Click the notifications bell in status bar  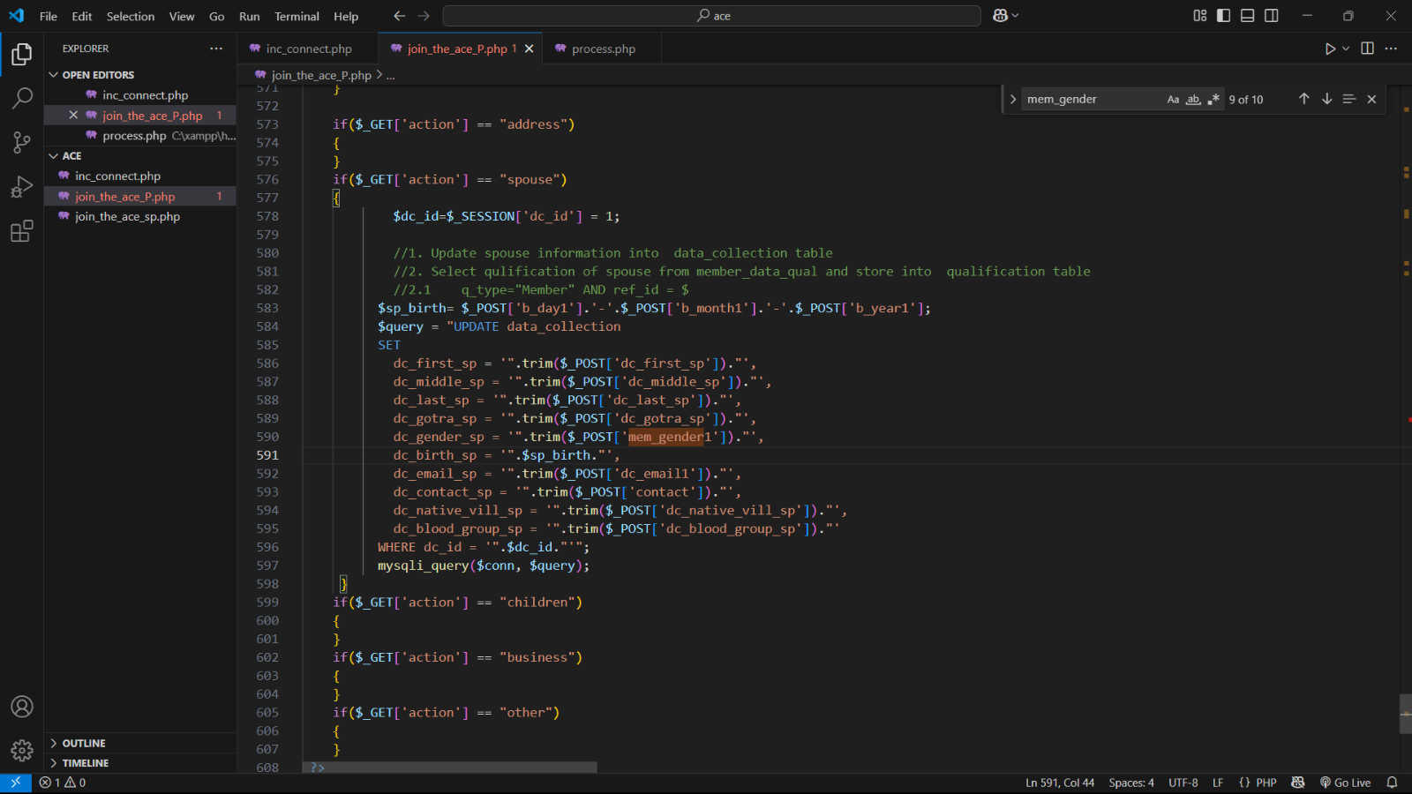[x=1392, y=783]
